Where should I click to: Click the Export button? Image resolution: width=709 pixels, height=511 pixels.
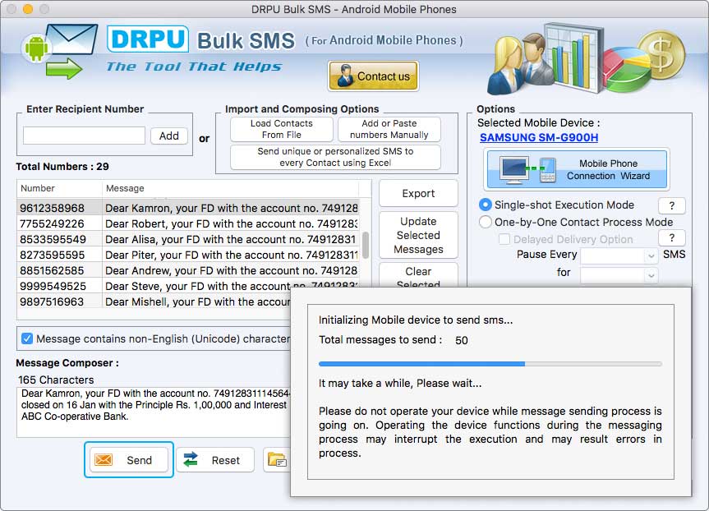point(418,194)
